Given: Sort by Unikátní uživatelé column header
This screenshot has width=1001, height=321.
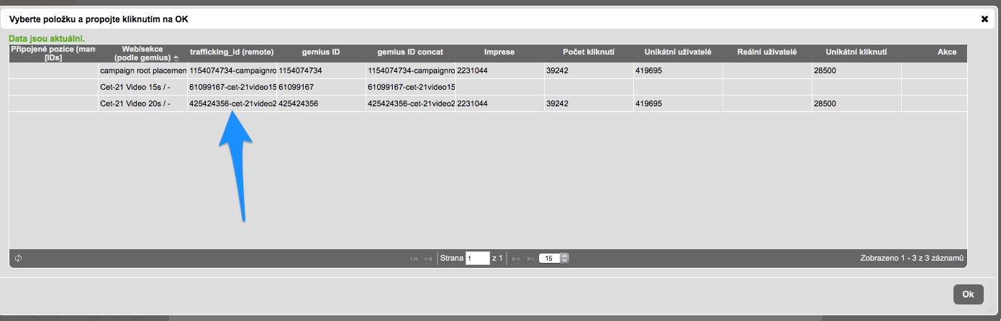Looking at the screenshot, I should [x=678, y=52].
